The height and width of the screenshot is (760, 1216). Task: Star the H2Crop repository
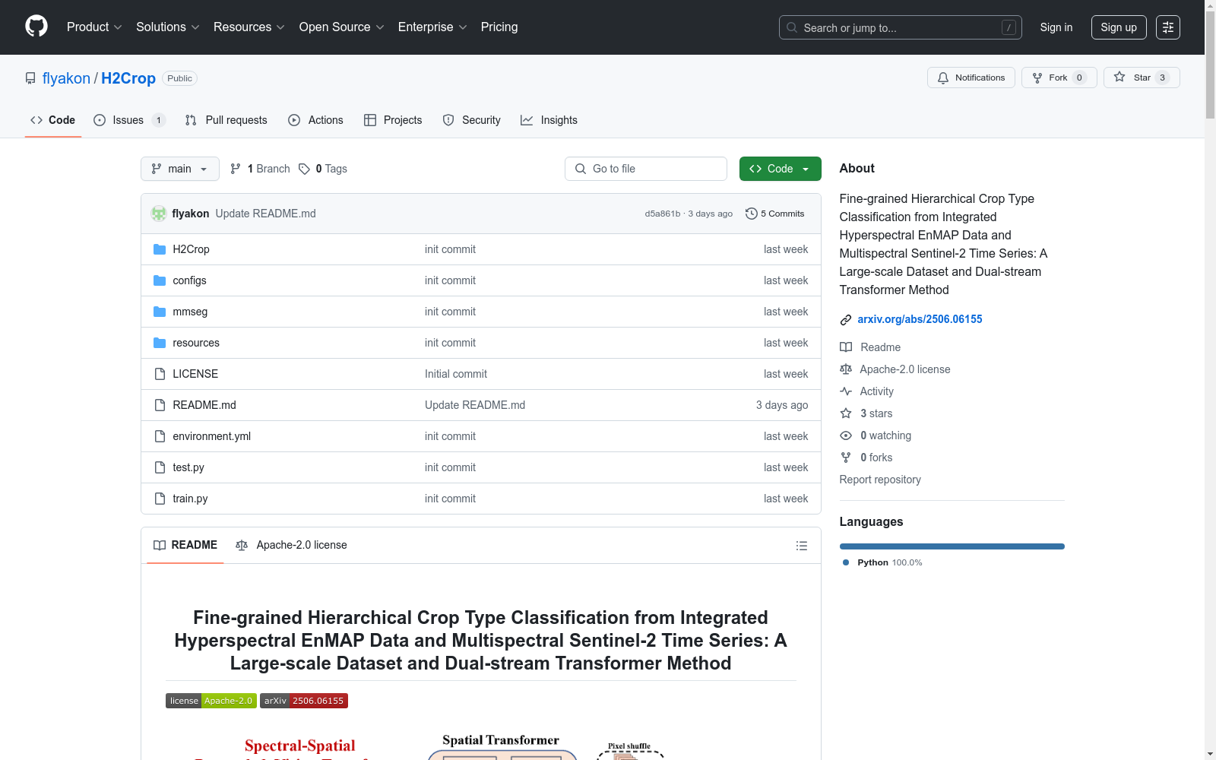click(1142, 78)
